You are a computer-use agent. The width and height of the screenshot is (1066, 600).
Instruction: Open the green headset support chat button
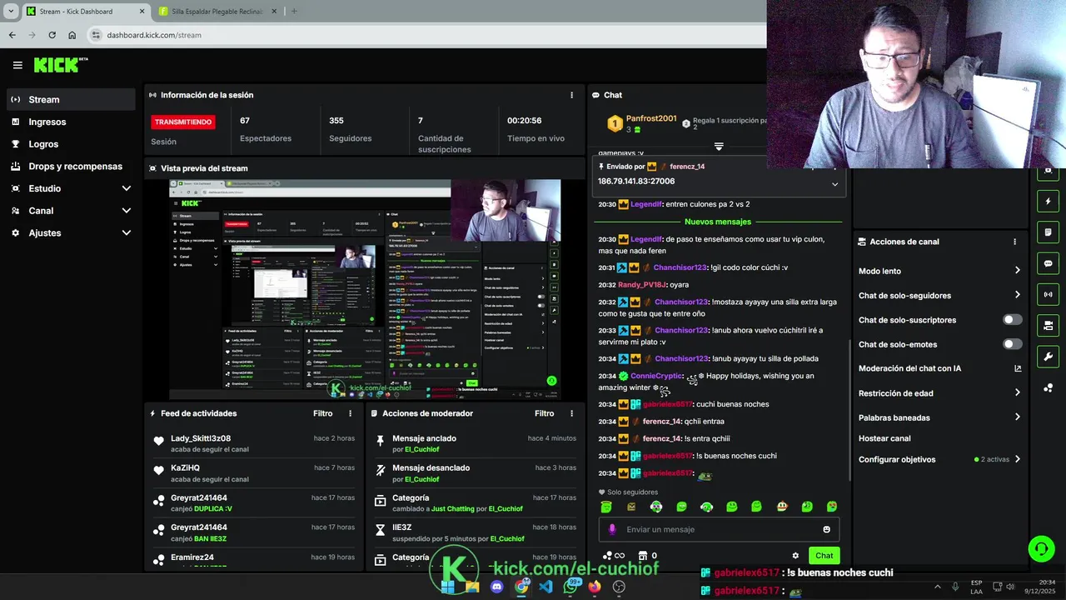pos(1041,548)
